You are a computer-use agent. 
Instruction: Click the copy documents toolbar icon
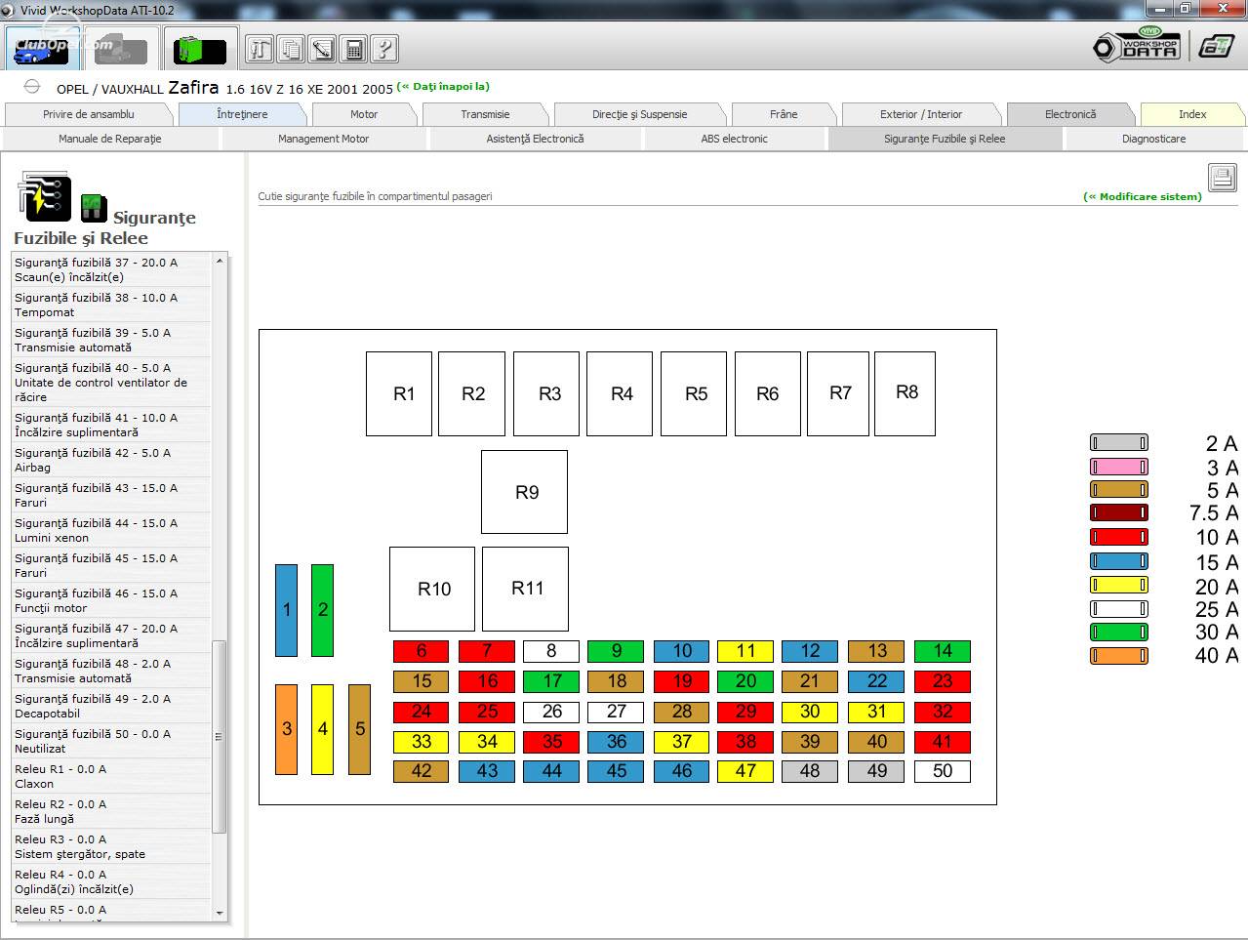(291, 49)
